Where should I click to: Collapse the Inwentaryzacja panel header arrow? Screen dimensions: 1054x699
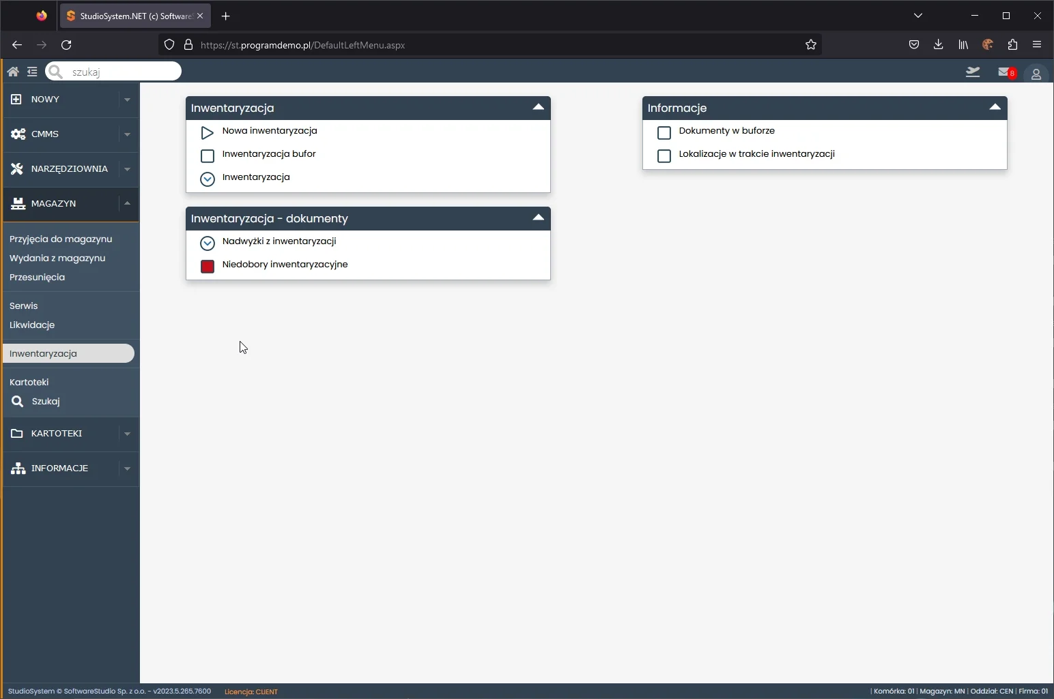[x=538, y=107]
